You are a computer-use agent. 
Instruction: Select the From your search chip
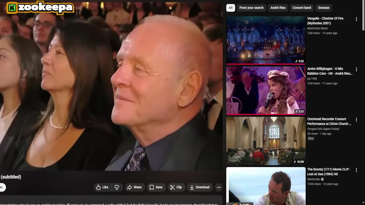pyautogui.click(x=251, y=8)
